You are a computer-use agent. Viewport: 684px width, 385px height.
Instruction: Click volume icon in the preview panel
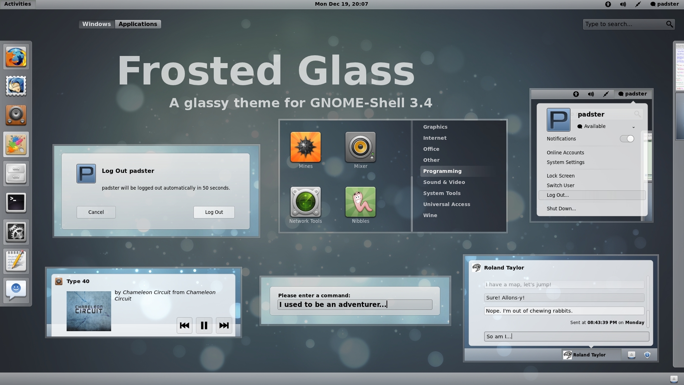click(591, 94)
